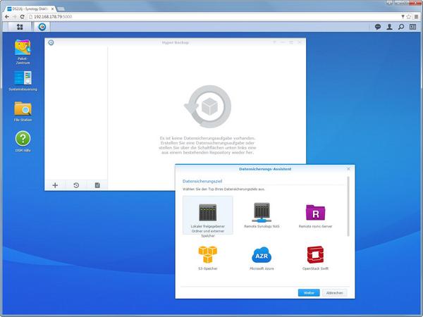Bookmark page with star icon
Image resolution: width=423 pixels, height=317 pixels.
409,17
